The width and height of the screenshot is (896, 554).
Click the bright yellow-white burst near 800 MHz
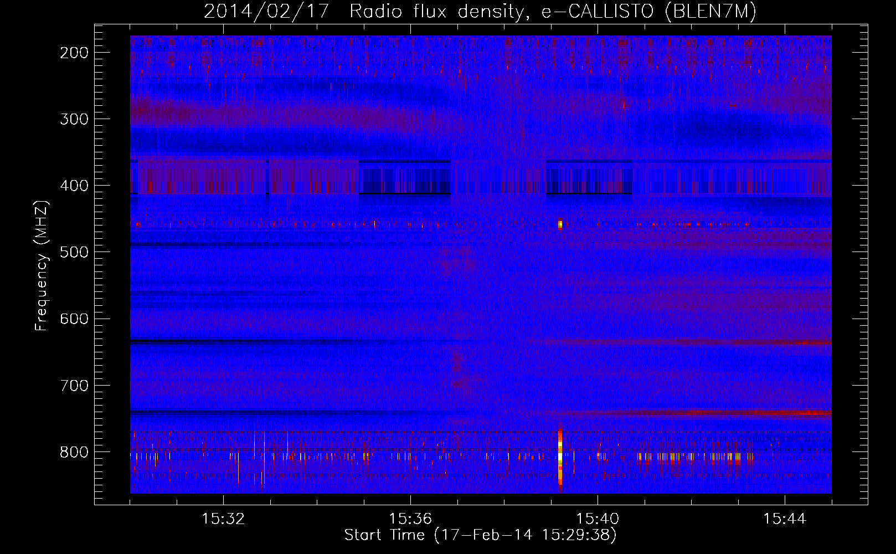tap(560, 458)
